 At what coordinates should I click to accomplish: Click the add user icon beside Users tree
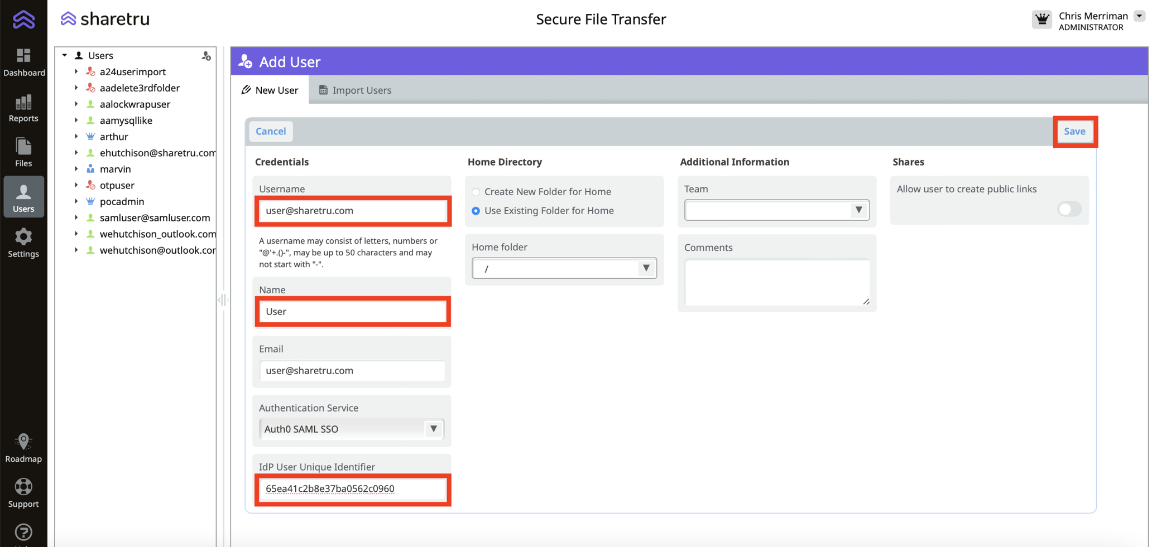(x=207, y=56)
